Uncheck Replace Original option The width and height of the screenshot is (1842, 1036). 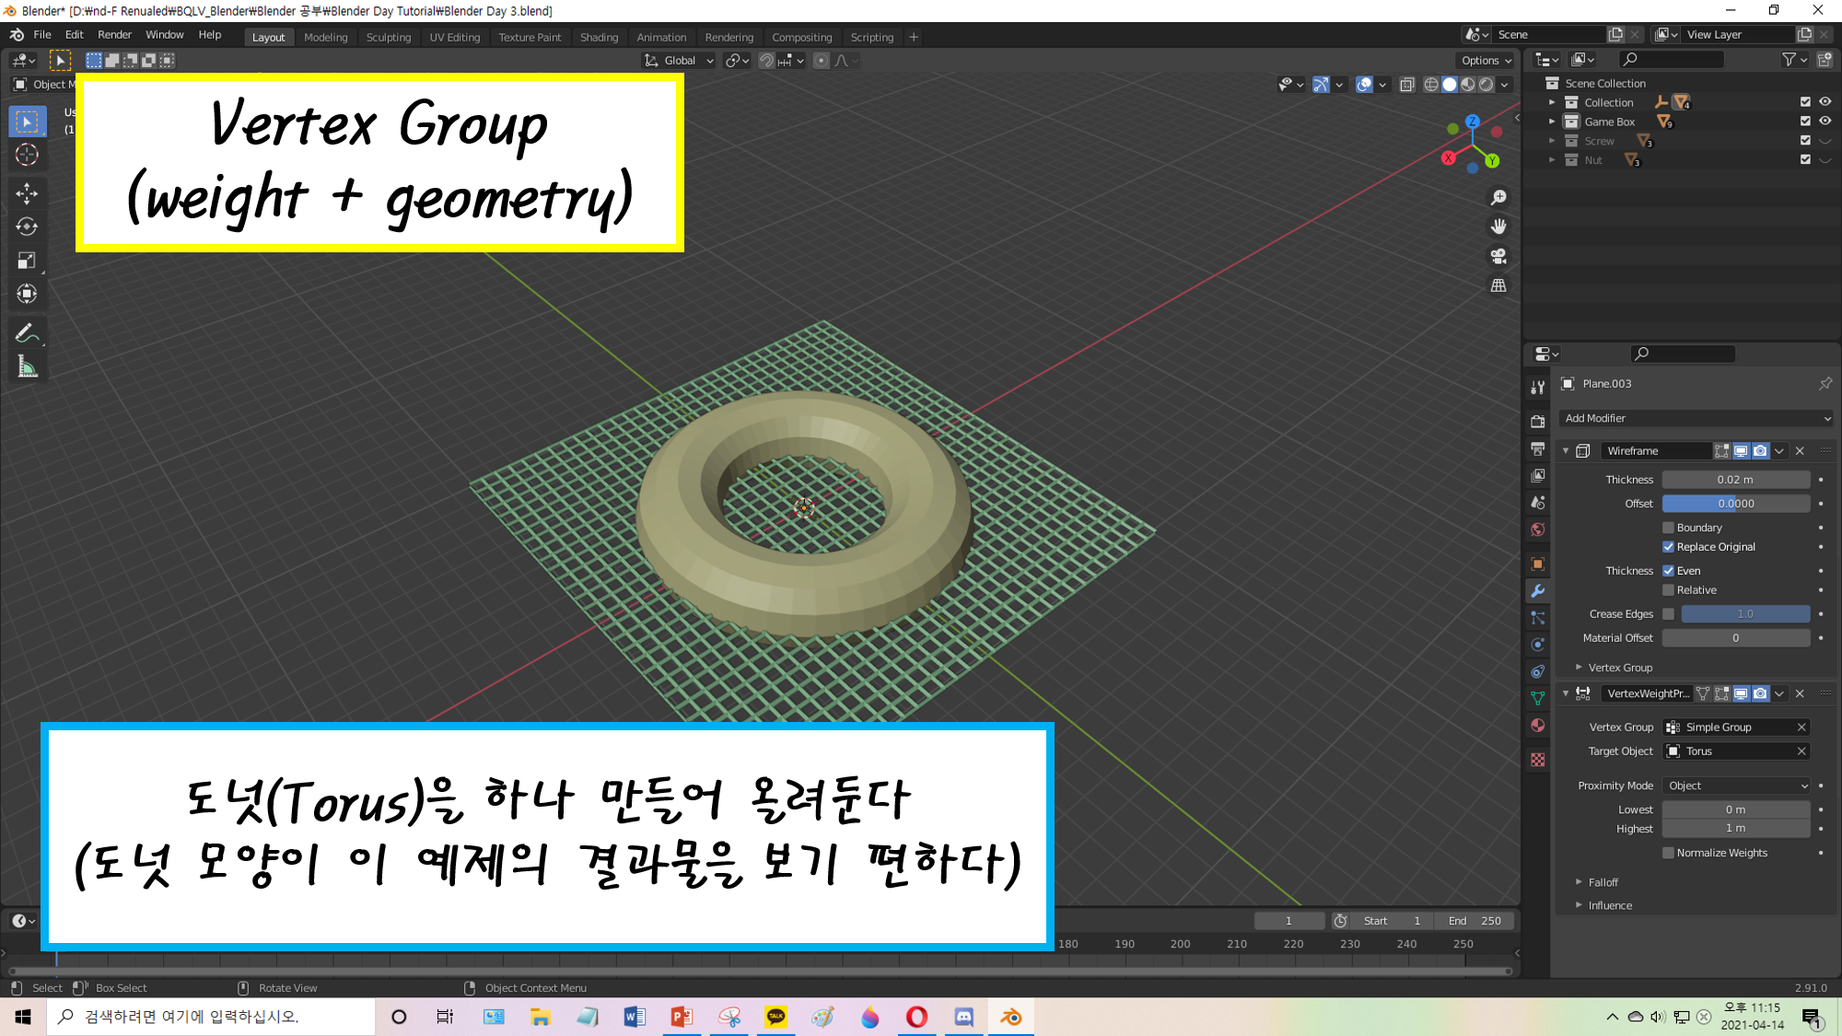pos(1668,547)
